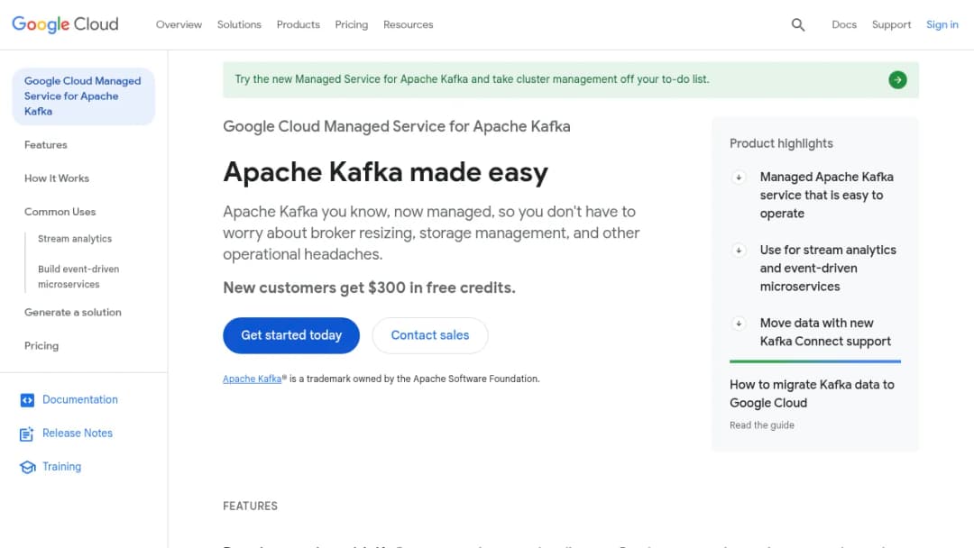The width and height of the screenshot is (974, 548).
Task: Expand 'Managed Apache Kafka service' highlight arrow
Action: pyautogui.click(x=739, y=178)
